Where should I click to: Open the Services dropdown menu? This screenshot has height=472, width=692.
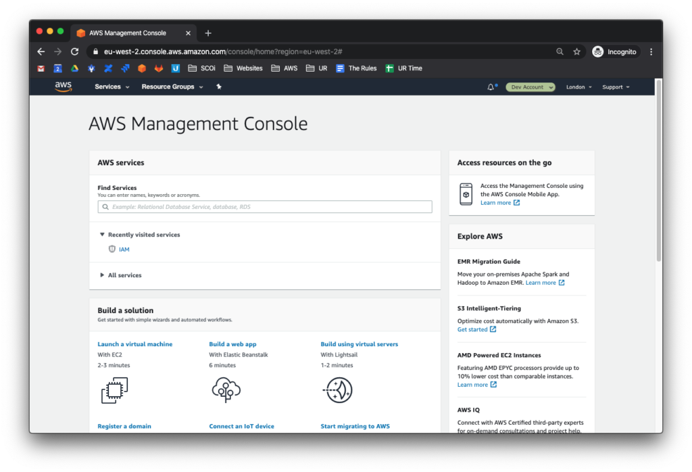[x=112, y=87]
